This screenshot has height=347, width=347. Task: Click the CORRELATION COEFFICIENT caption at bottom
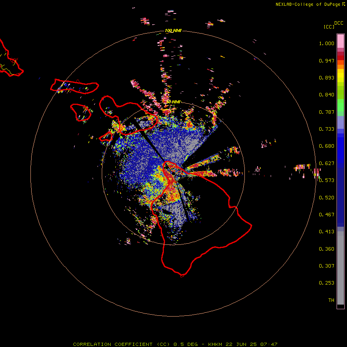coord(175,344)
